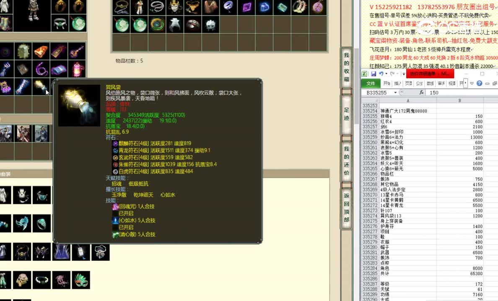Open the 文件 menu in Excel

click(x=371, y=83)
